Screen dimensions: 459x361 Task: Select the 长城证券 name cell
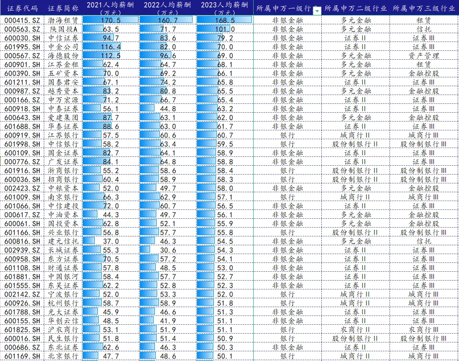pos(63,250)
